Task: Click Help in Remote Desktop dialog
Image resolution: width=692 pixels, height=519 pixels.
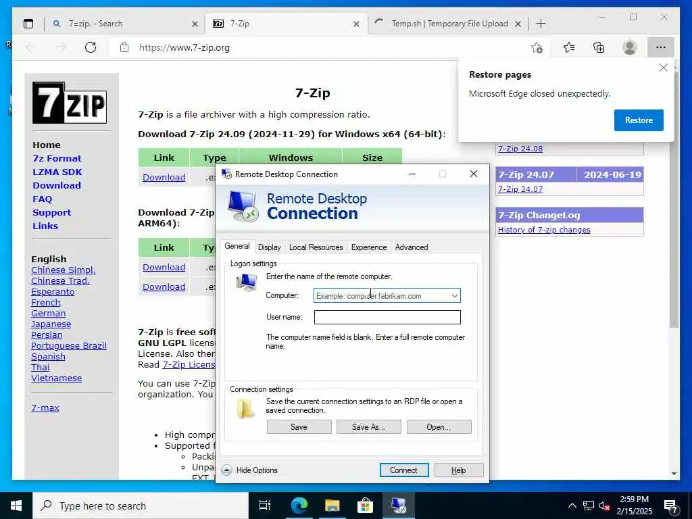Action: tap(459, 470)
